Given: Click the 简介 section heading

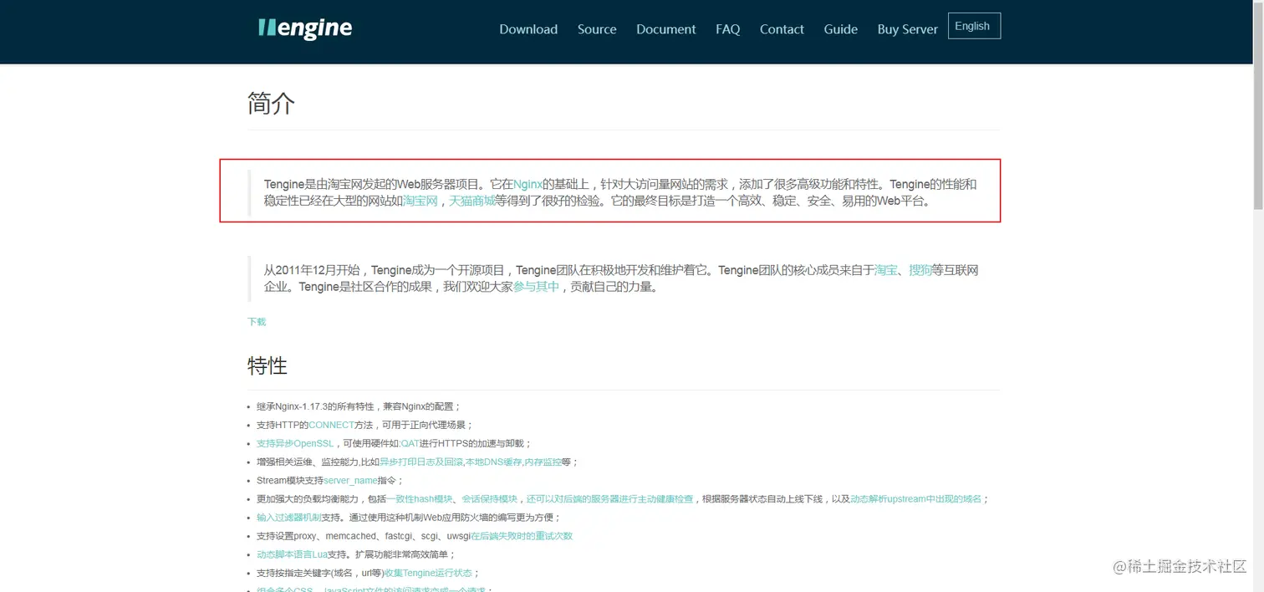Looking at the screenshot, I should pyautogui.click(x=271, y=104).
